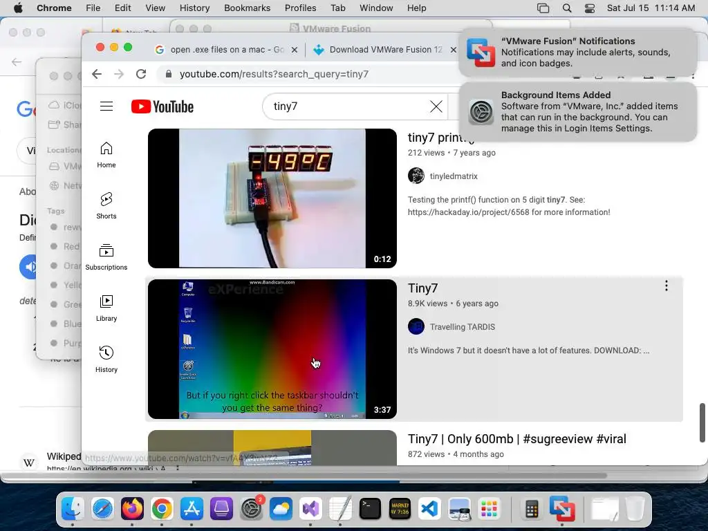Image resolution: width=708 pixels, height=531 pixels.
Task: Open Control Center in menu bar
Action: 590,8
